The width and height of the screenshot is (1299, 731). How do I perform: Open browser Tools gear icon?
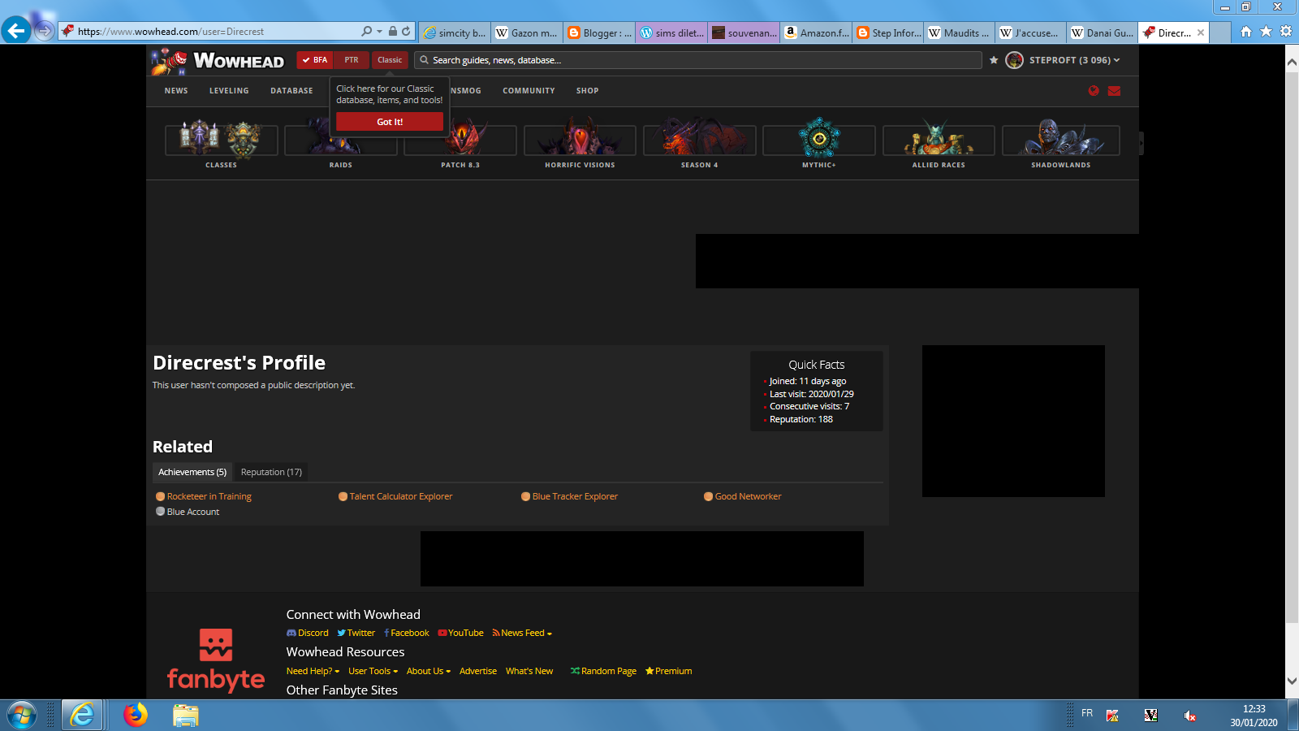point(1286,32)
